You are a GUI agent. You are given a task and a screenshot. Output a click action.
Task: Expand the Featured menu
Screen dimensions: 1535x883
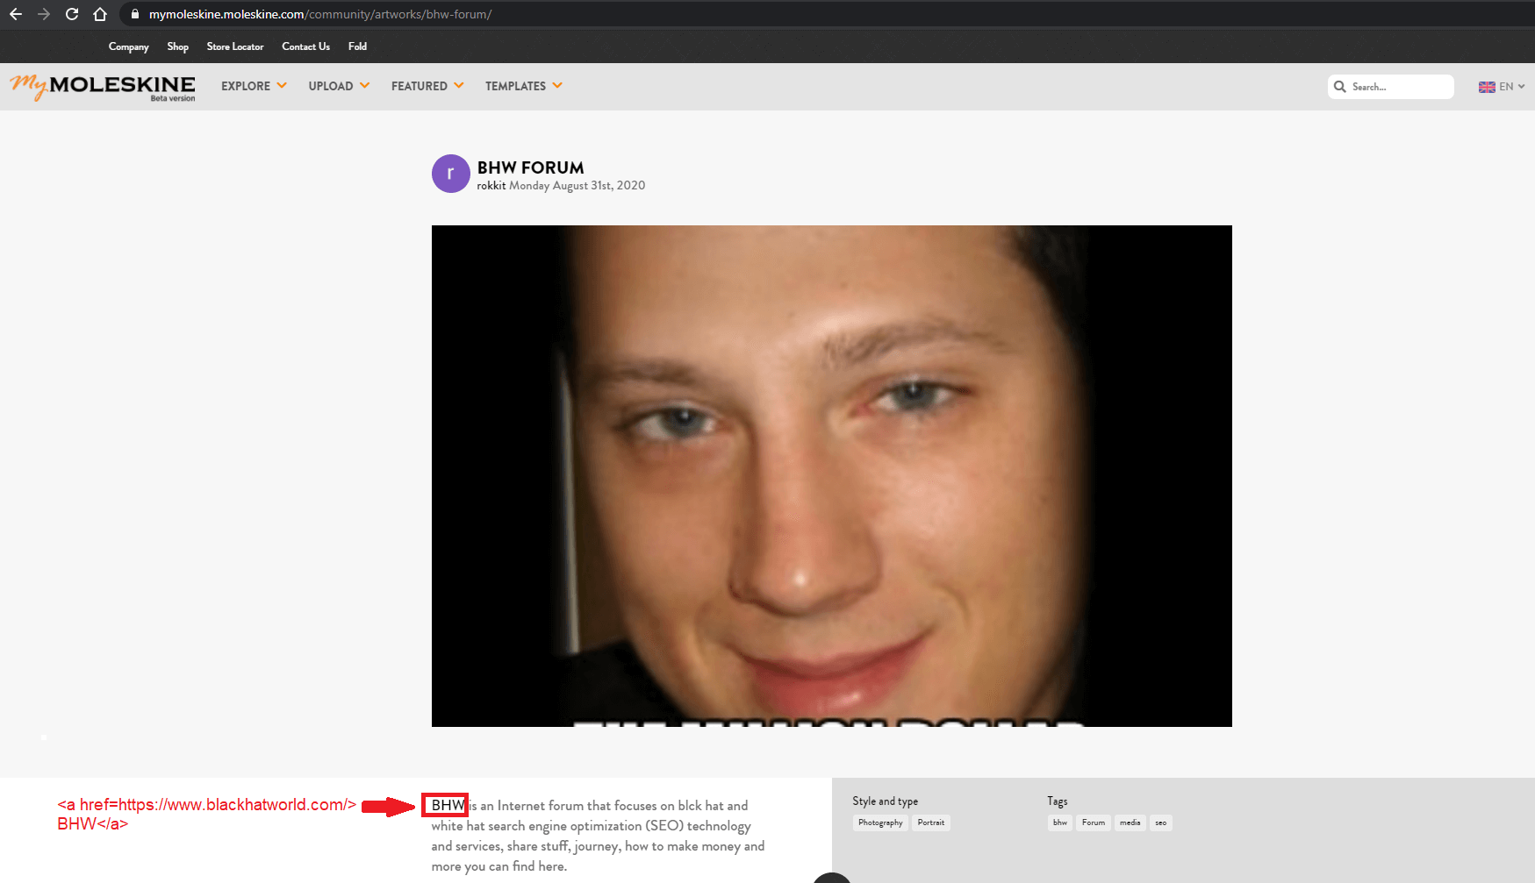[427, 86]
